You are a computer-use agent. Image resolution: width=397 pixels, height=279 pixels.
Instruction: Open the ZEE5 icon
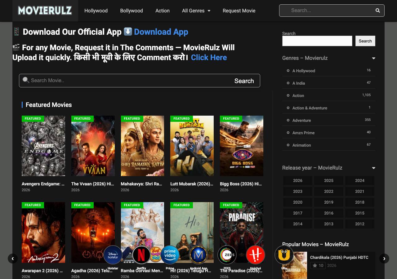(x=227, y=255)
